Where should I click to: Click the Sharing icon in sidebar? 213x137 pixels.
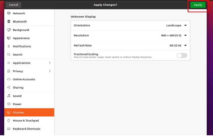click(x=9, y=87)
